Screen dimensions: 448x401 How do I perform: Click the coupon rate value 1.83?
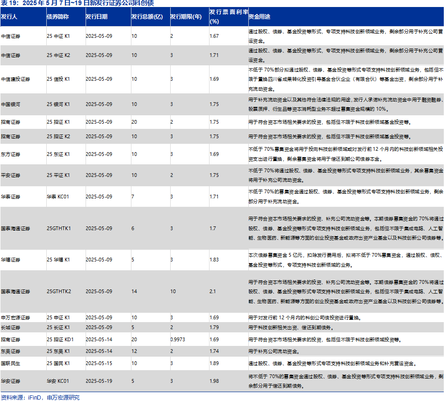pos(214,260)
